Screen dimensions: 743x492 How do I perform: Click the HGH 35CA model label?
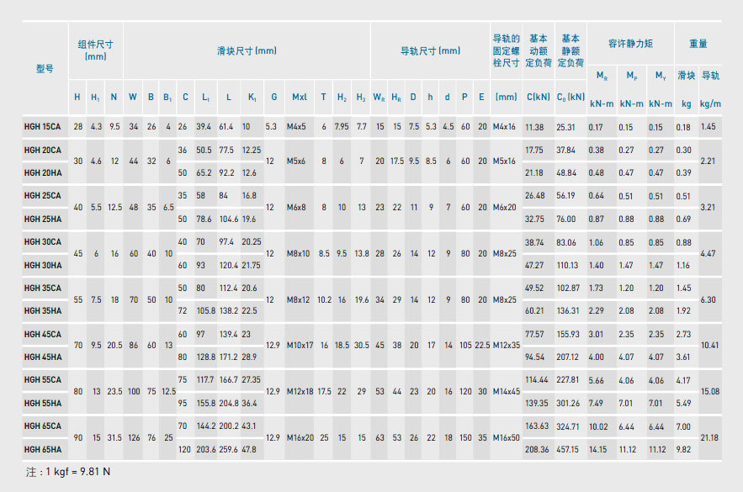point(43,288)
